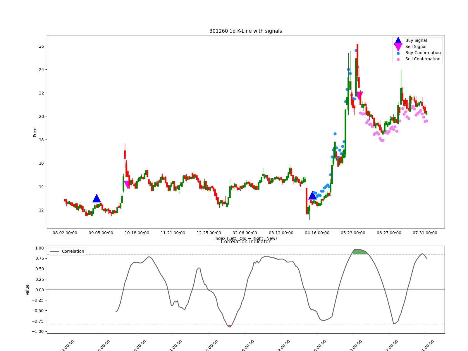
Task: Click the price axis tick 26
Action: coord(41,46)
